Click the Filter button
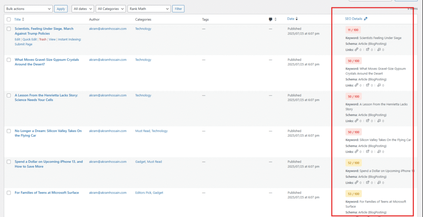Viewport: 423px width, 217px height. click(178, 9)
